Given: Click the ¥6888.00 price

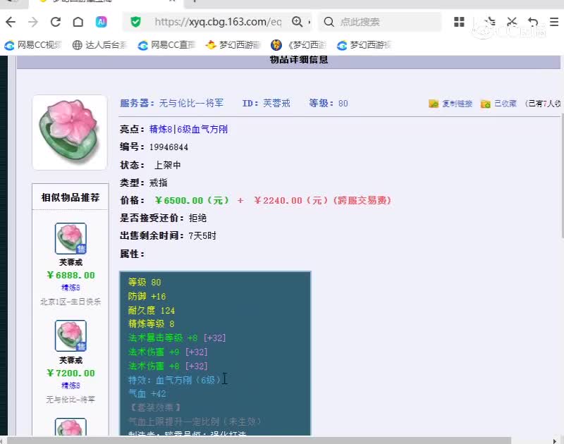Looking at the screenshot, I should click(x=70, y=276).
